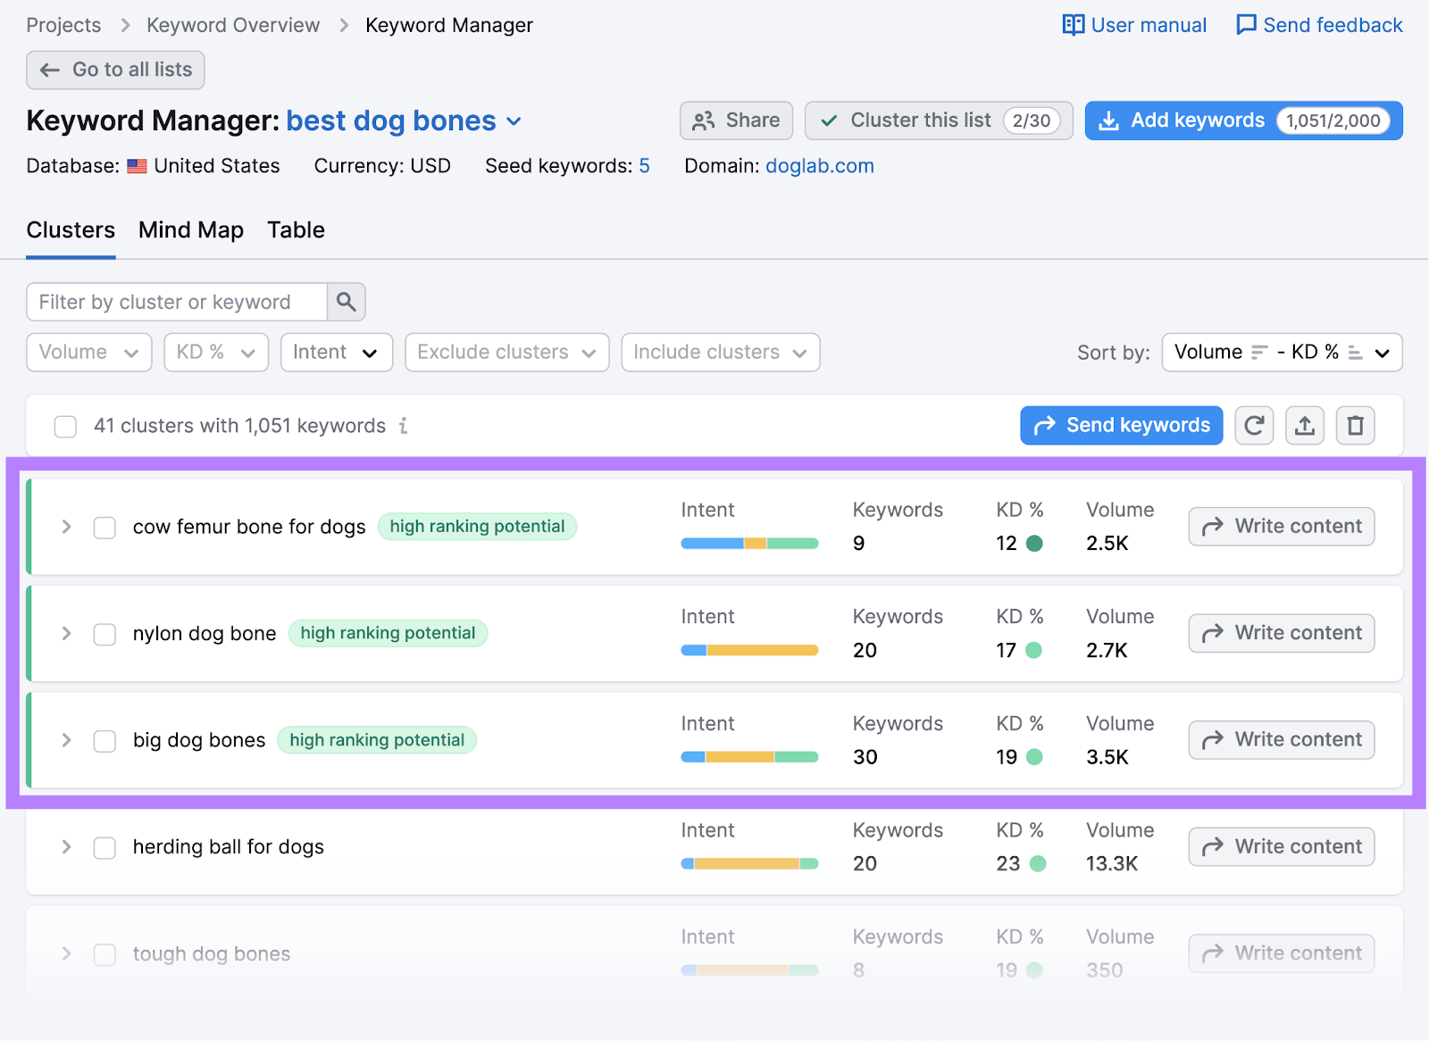Check the cow femur bone for dogs checkbox

click(104, 528)
